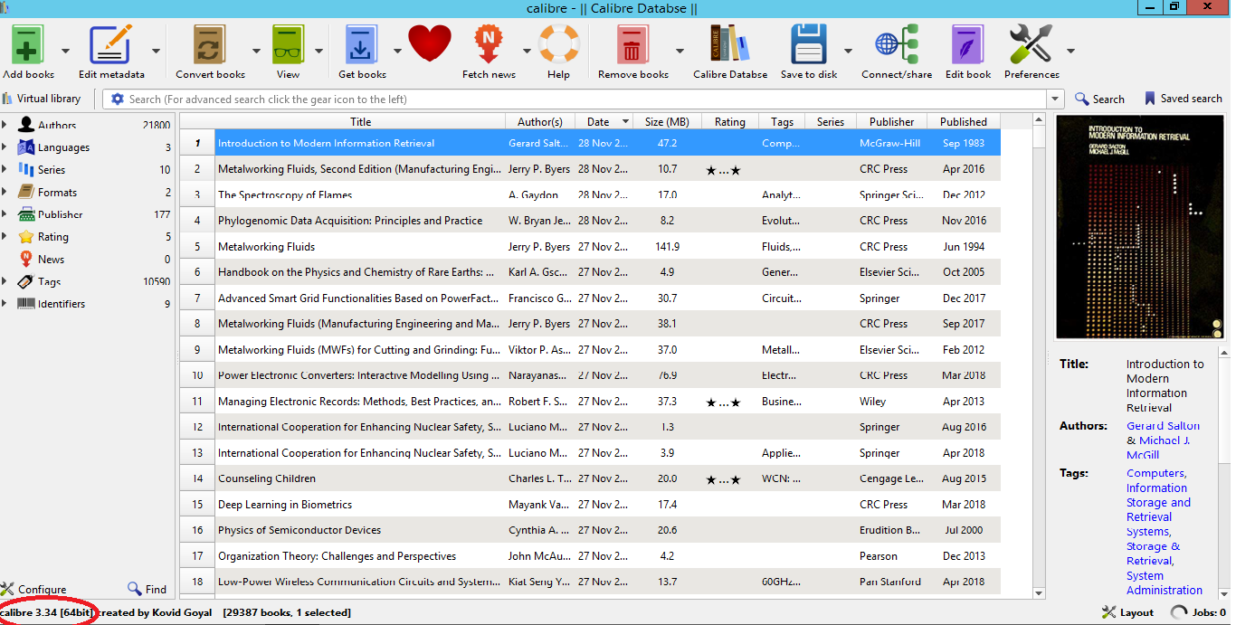Sort by Size (MB) column header
The image size is (1236, 625).
point(667,121)
